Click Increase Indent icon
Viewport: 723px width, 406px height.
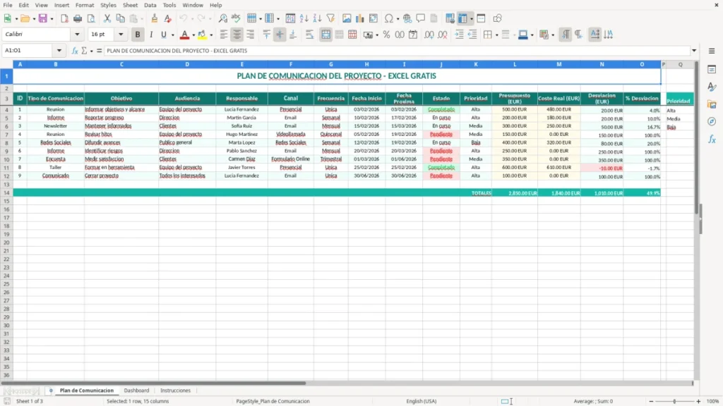tap(459, 35)
